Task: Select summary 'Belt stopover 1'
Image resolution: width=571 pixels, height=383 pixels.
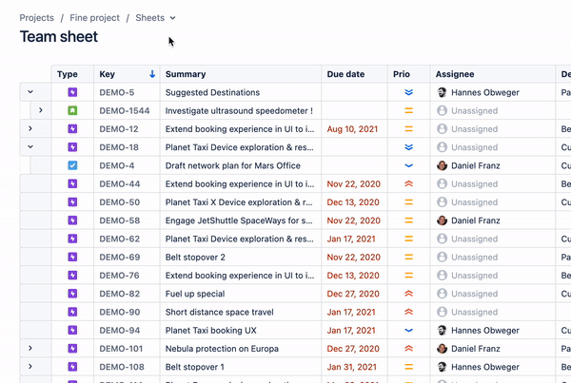Action: [x=194, y=367]
